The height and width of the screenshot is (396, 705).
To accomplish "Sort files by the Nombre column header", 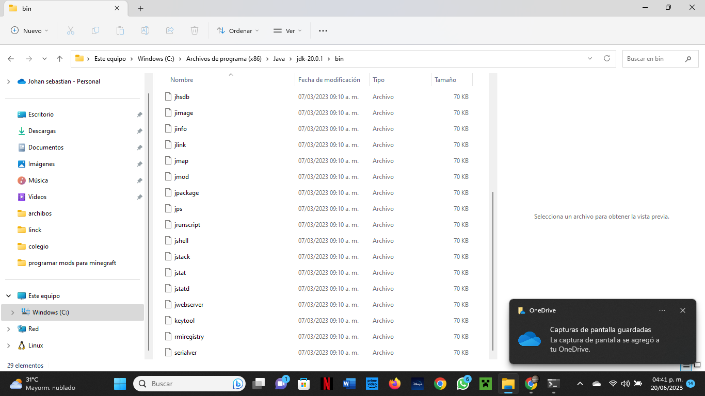I will pyautogui.click(x=182, y=80).
